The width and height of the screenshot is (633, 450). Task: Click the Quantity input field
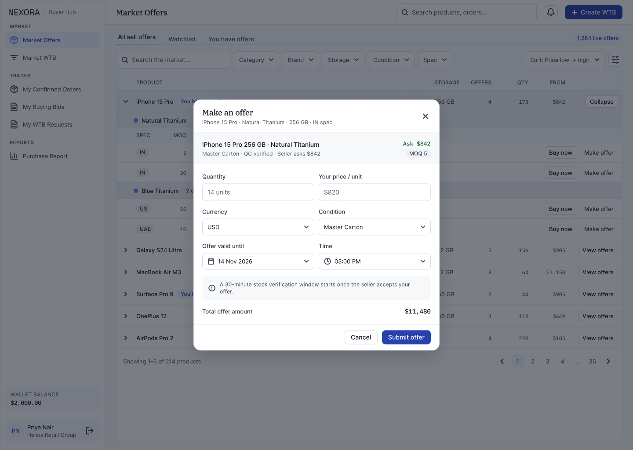[x=258, y=192]
